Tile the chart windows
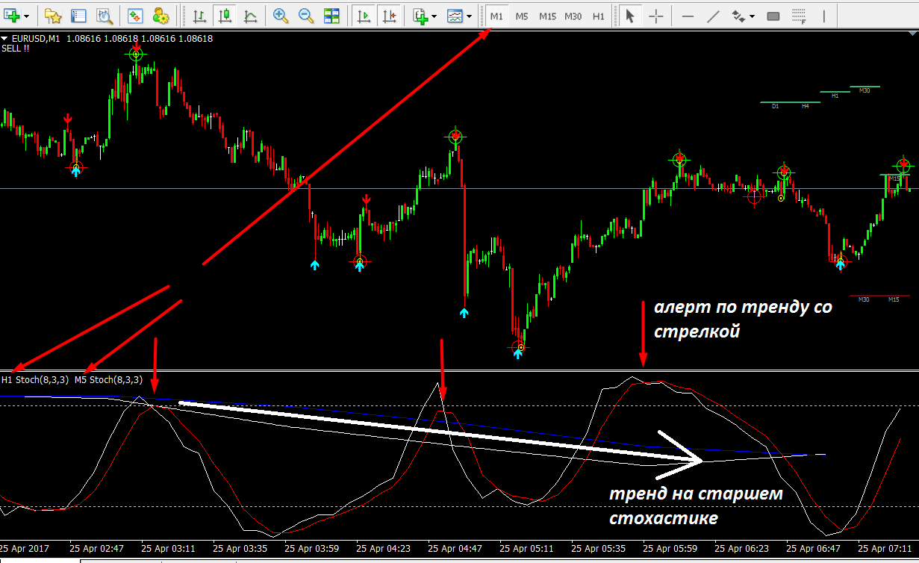This screenshot has height=563, width=919. click(x=331, y=16)
